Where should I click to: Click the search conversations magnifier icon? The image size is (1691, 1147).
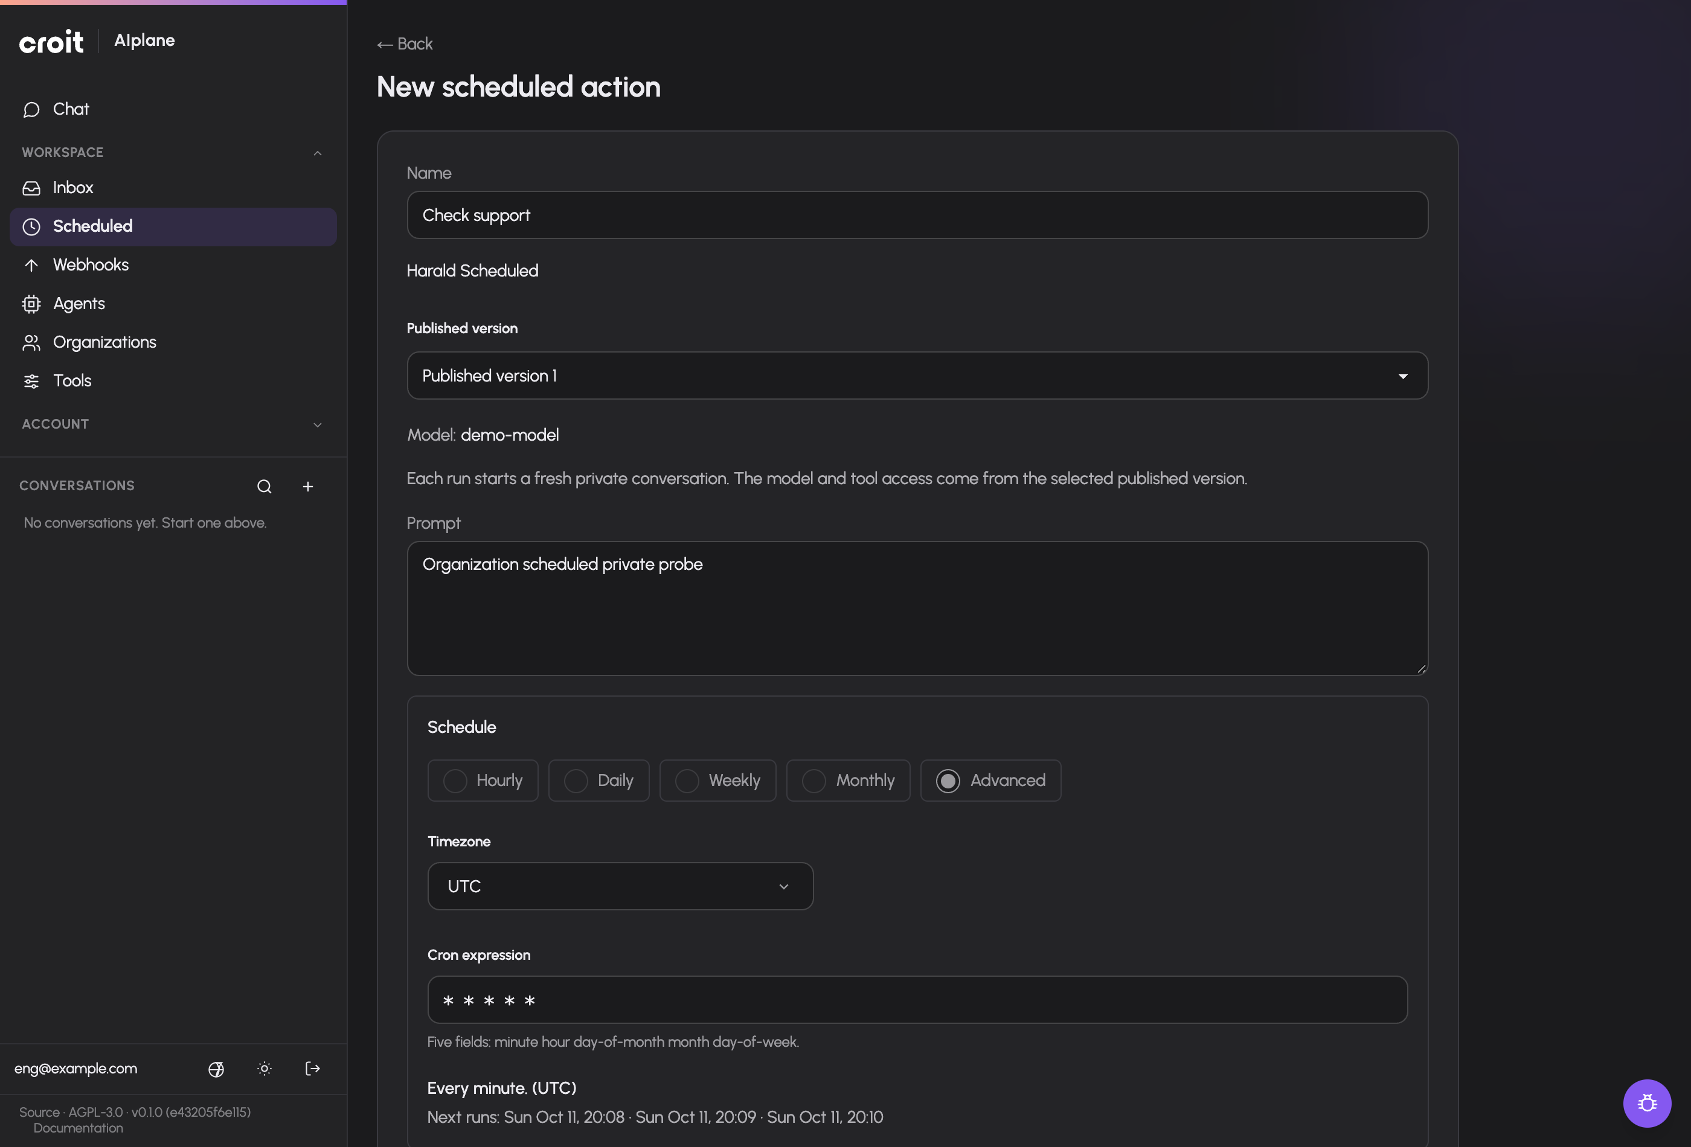point(264,486)
